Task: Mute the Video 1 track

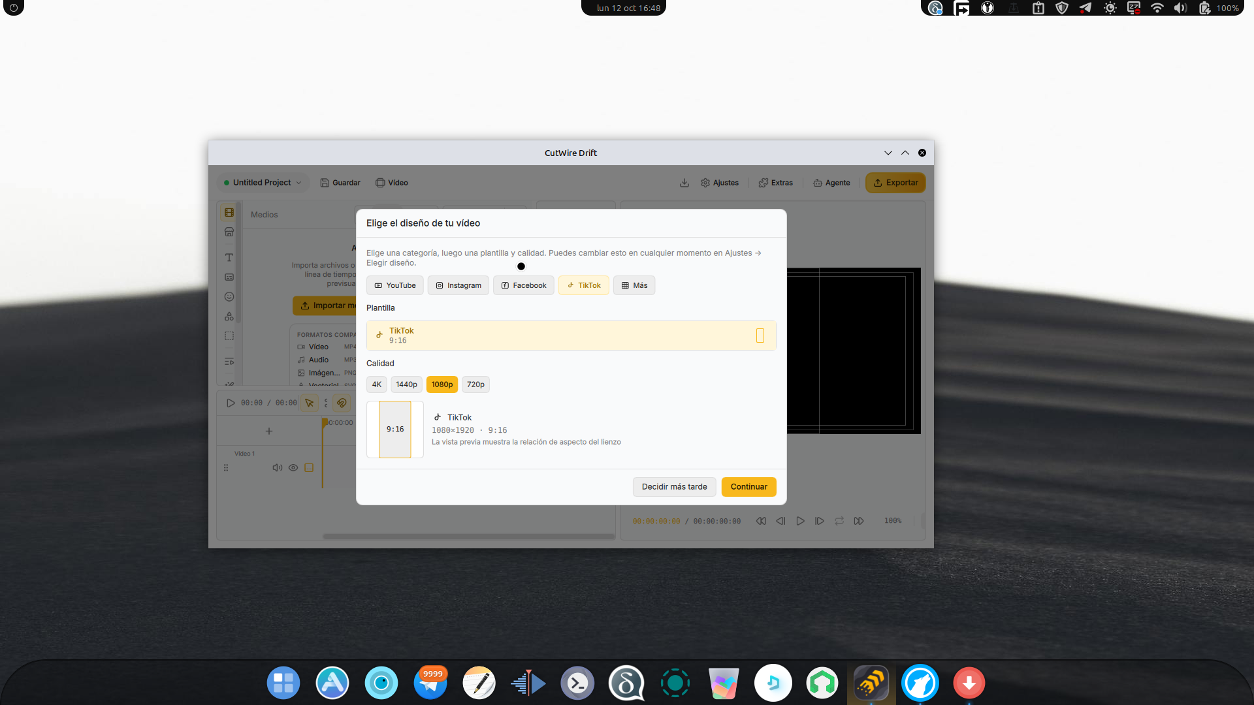Action: point(278,467)
